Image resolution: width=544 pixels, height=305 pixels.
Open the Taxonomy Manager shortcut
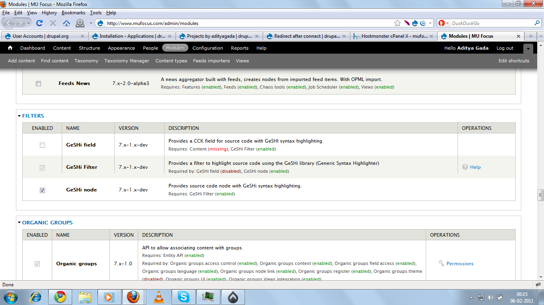[127, 61]
